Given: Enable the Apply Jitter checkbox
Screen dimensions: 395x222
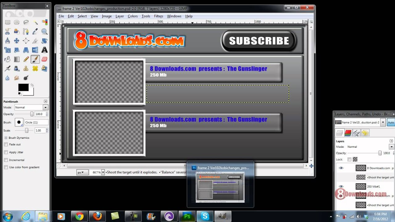Looking at the screenshot, I should point(6,152).
